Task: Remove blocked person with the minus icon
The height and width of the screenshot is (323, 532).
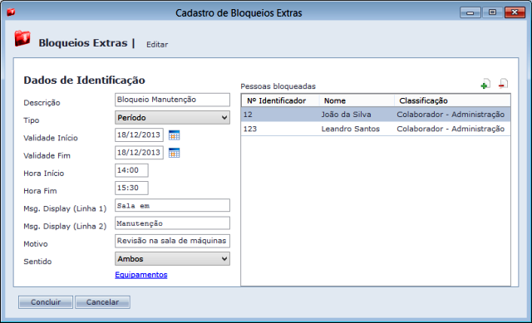Action: click(503, 83)
